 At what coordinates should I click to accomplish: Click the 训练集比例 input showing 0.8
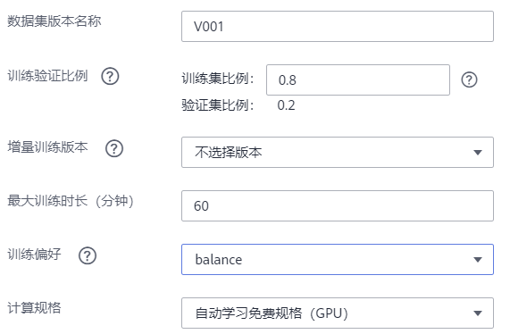[358, 80]
